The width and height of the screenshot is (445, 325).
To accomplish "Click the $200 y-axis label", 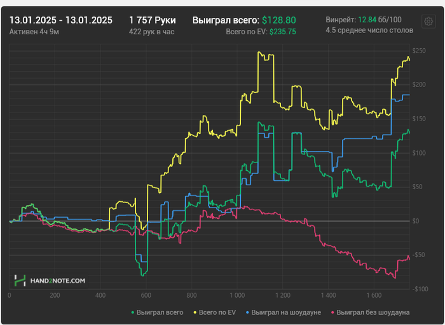I will [x=419, y=84].
